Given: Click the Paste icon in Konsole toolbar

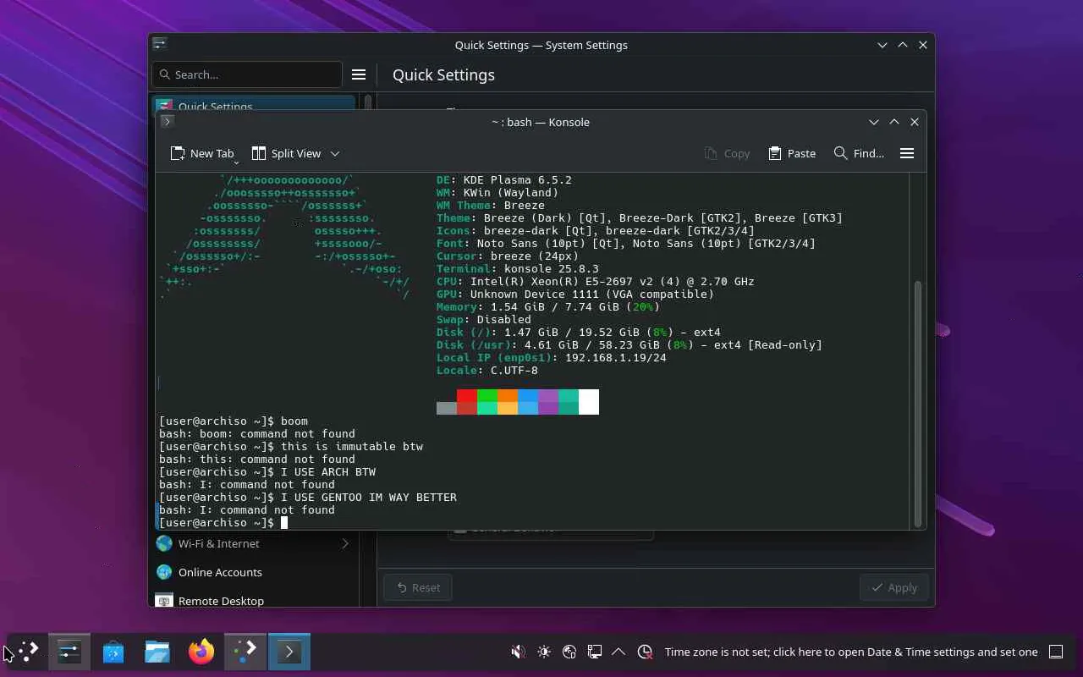Looking at the screenshot, I should pos(774,153).
